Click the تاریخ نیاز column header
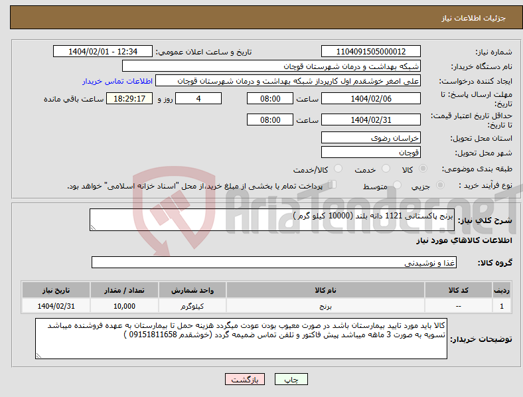Viewport: 523px width, 397px height. 56,290
